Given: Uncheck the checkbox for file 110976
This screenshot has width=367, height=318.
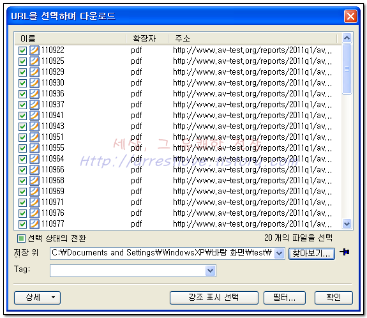Looking at the screenshot, I should (x=22, y=213).
